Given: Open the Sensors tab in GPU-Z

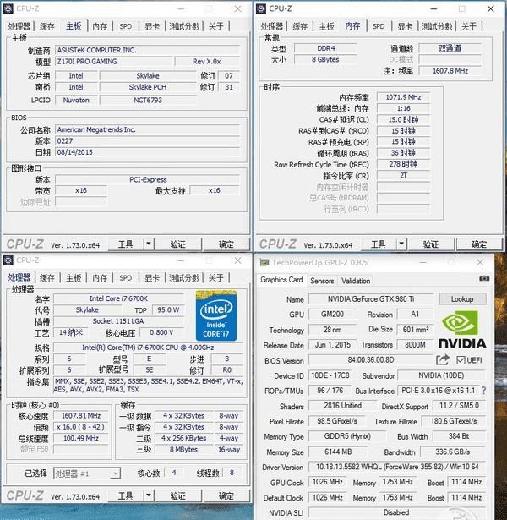Looking at the screenshot, I should (322, 281).
